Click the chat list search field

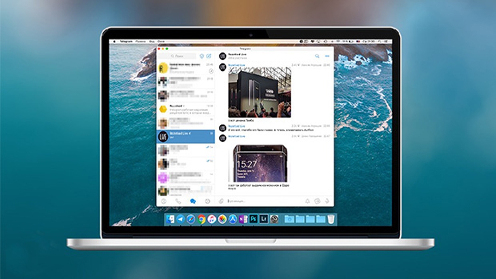[x=178, y=56]
